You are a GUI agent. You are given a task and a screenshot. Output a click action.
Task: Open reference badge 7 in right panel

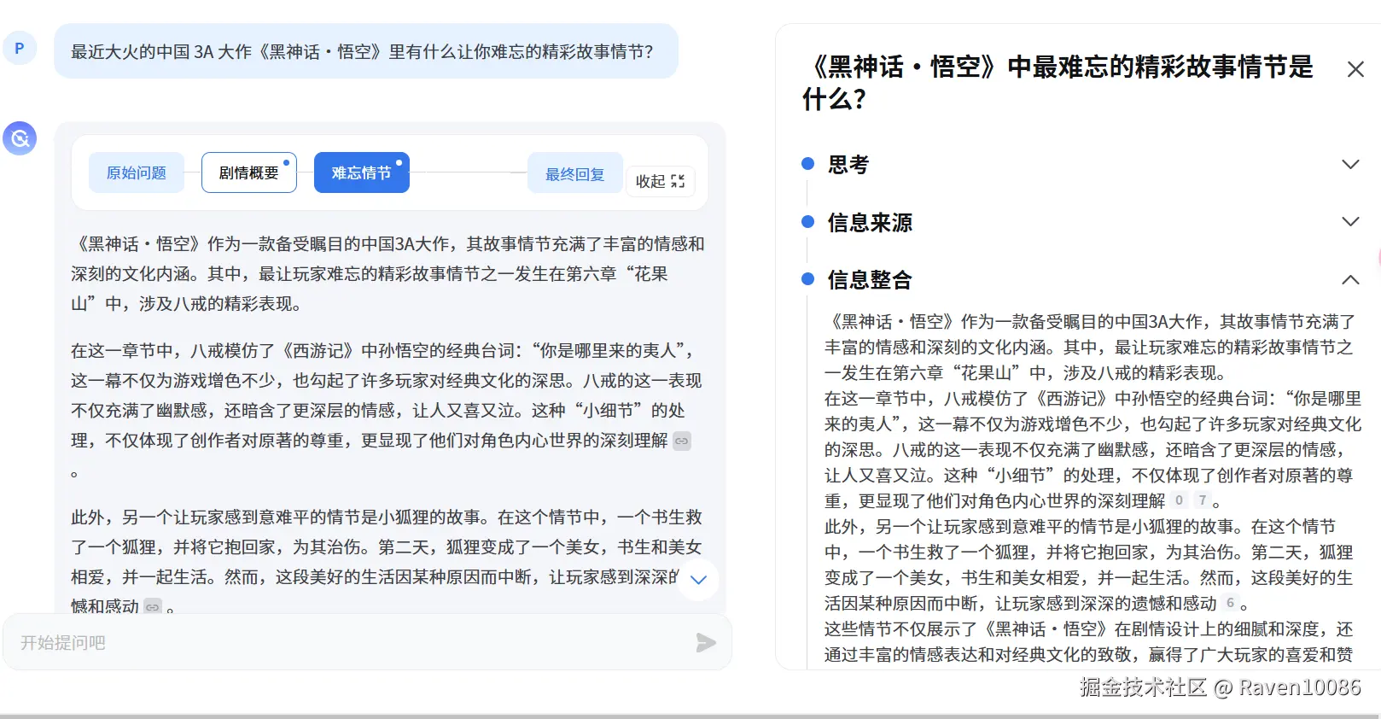tap(1203, 500)
